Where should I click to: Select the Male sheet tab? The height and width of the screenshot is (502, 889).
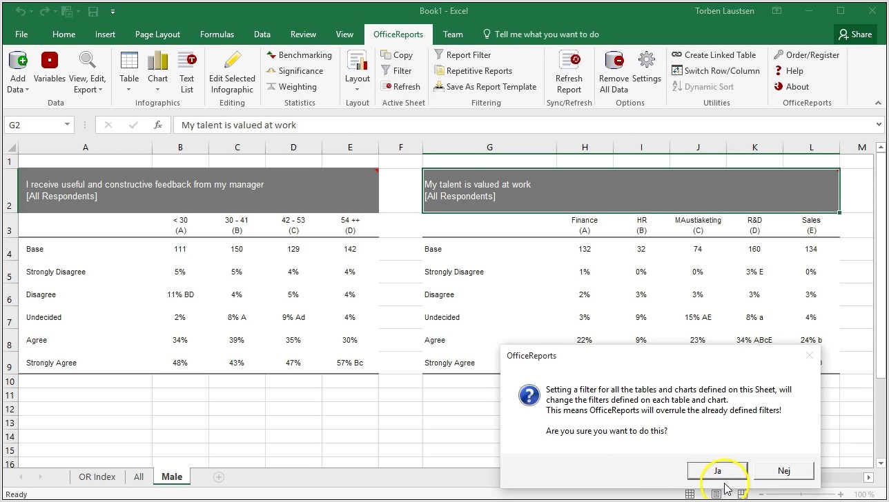(172, 476)
